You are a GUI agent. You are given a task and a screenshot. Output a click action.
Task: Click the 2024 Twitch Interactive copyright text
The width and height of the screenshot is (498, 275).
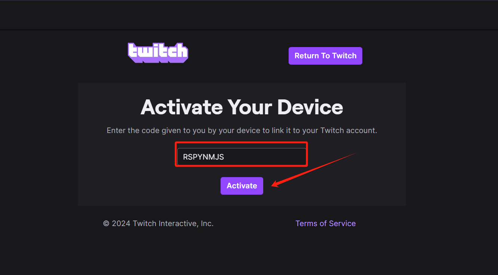coord(159,223)
